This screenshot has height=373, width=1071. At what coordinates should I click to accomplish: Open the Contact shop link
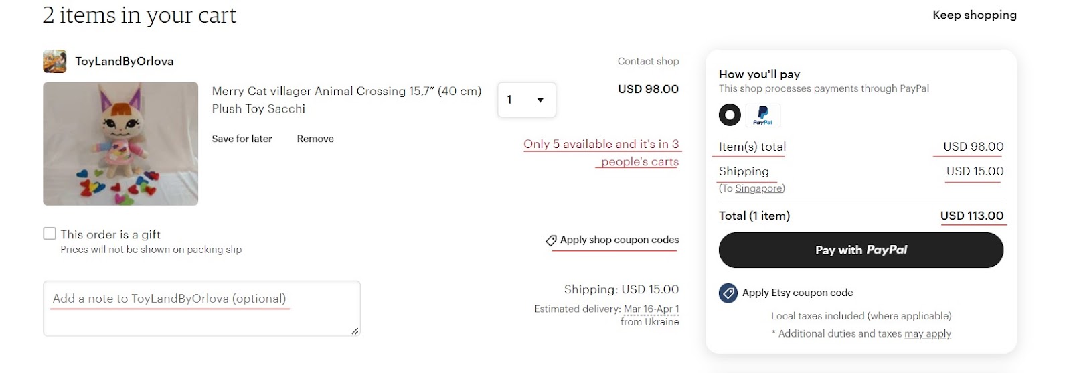pos(648,61)
